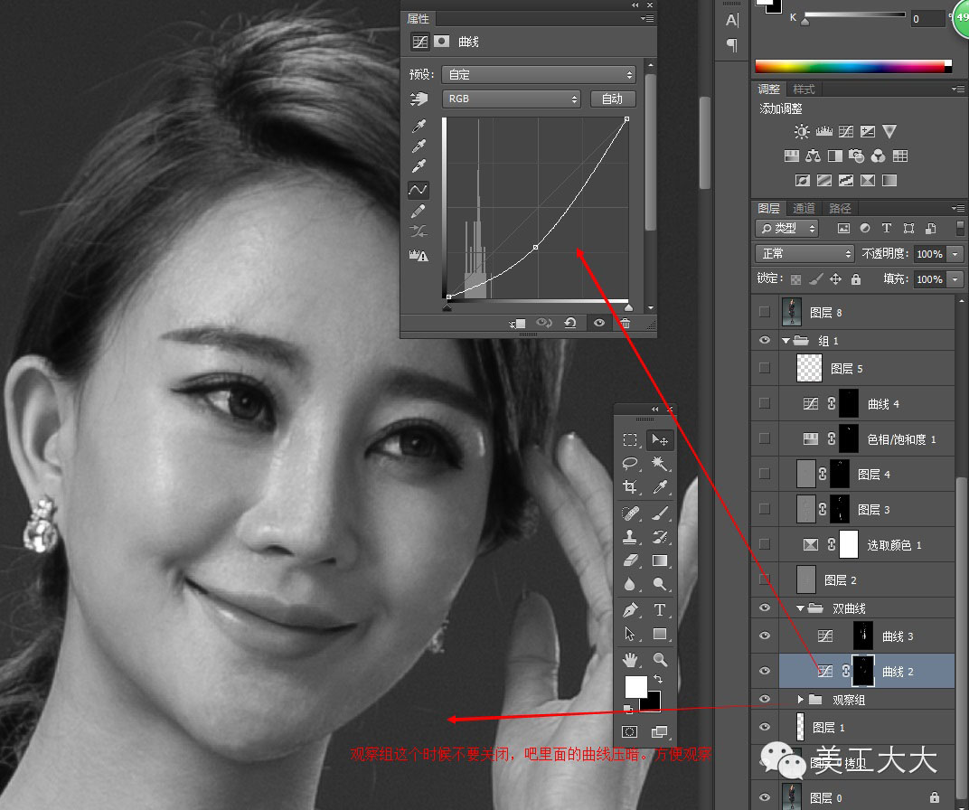969x810 pixels.
Task: Activate the Hand tool
Action: 630,659
